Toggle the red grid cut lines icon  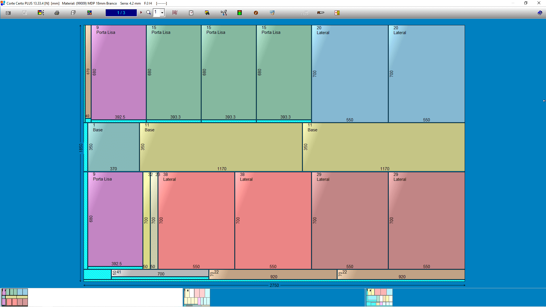tap(175, 13)
